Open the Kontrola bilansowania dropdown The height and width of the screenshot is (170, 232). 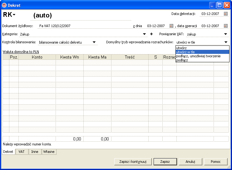(94, 42)
